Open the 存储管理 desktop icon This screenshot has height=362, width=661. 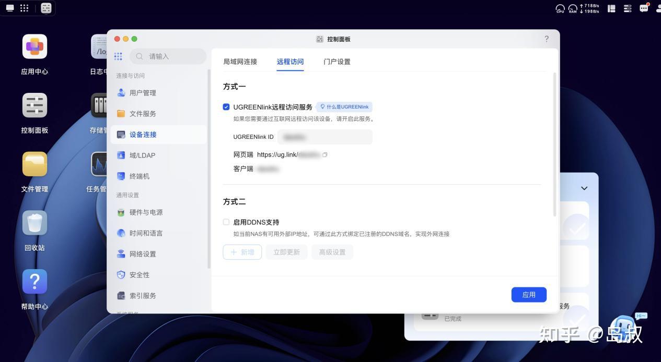(99, 113)
